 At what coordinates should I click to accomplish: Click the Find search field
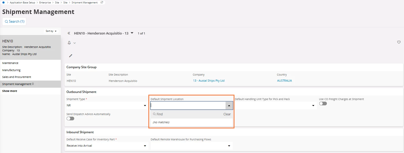pos(184,114)
